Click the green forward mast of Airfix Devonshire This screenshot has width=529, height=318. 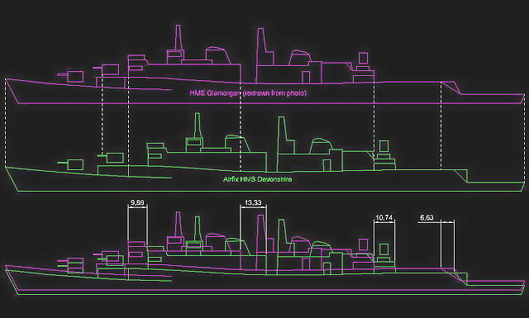point(198,126)
